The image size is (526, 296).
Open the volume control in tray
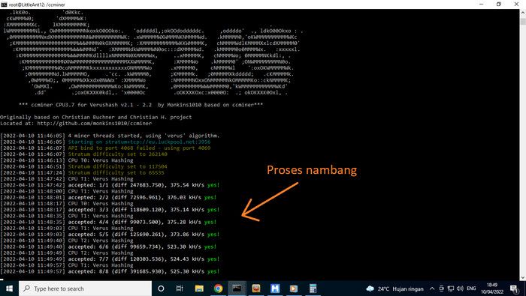460,289
